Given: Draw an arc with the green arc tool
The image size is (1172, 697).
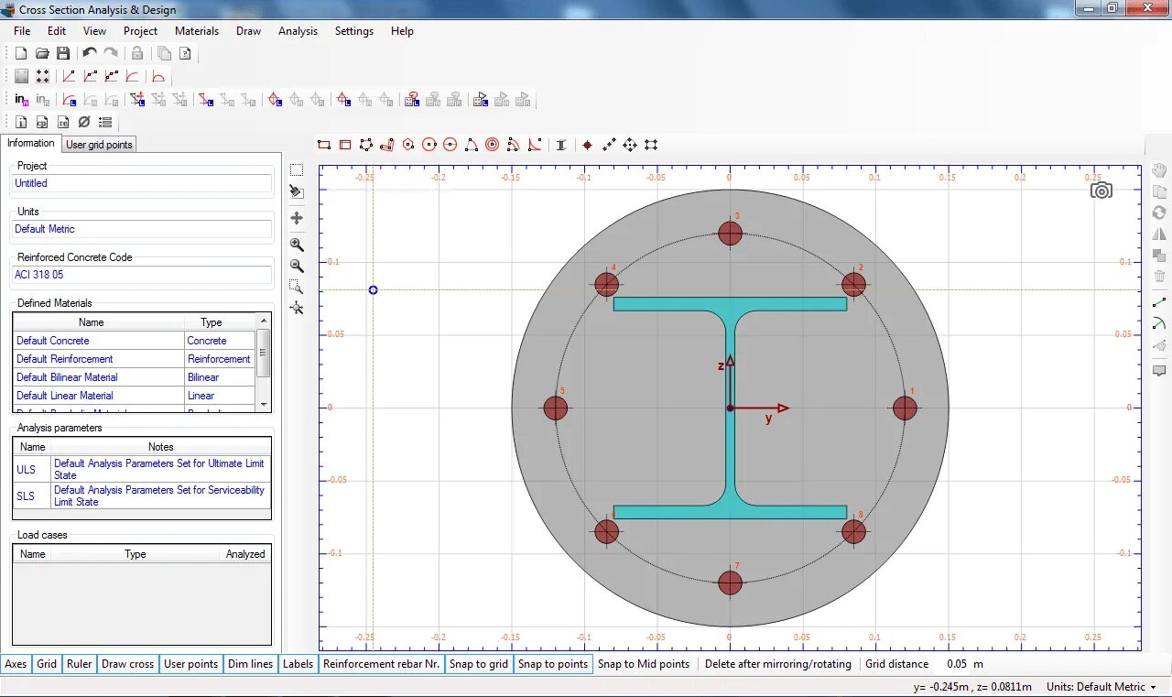Looking at the screenshot, I should click(x=1159, y=323).
